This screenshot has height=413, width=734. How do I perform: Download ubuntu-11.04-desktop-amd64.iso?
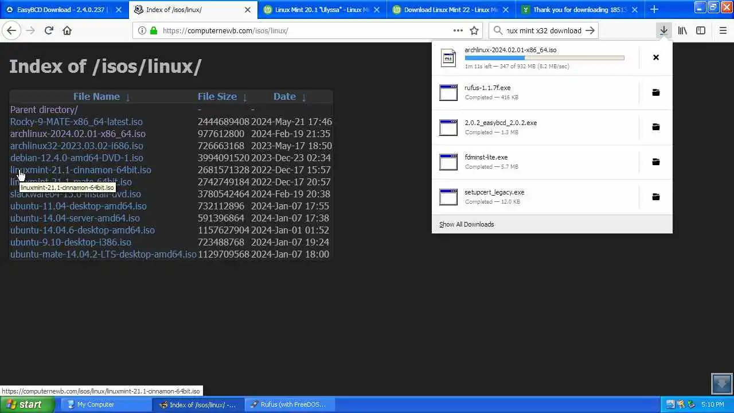79,206
